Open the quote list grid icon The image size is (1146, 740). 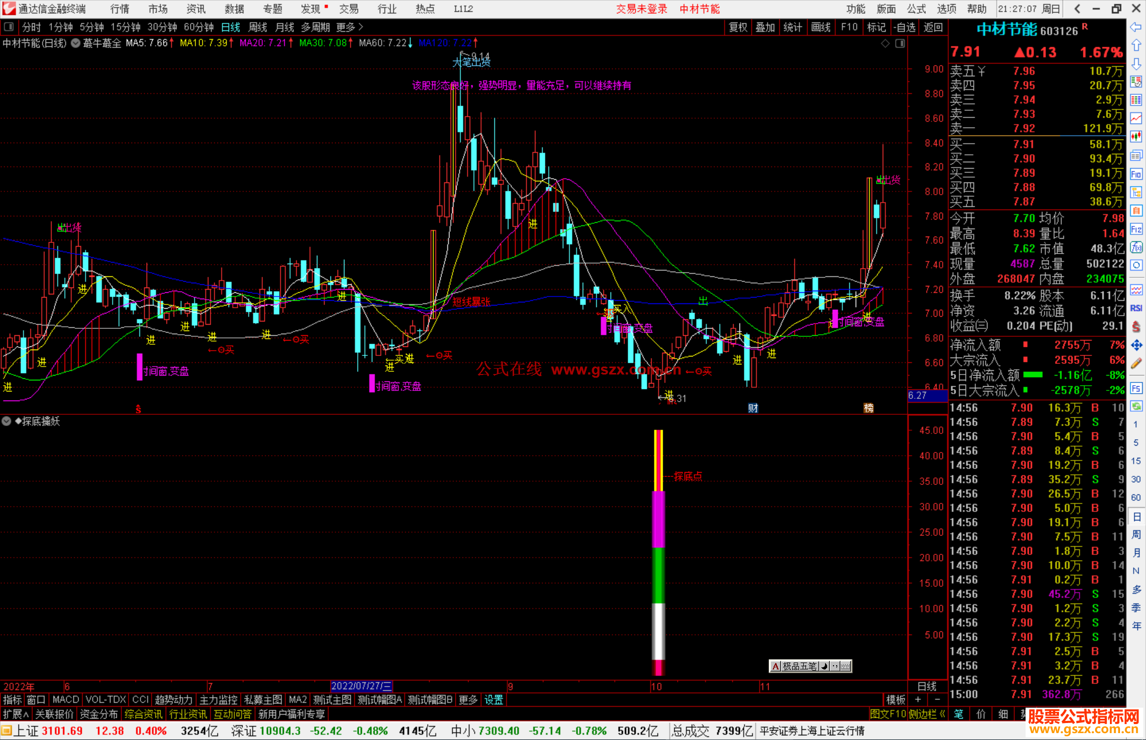(1136, 100)
